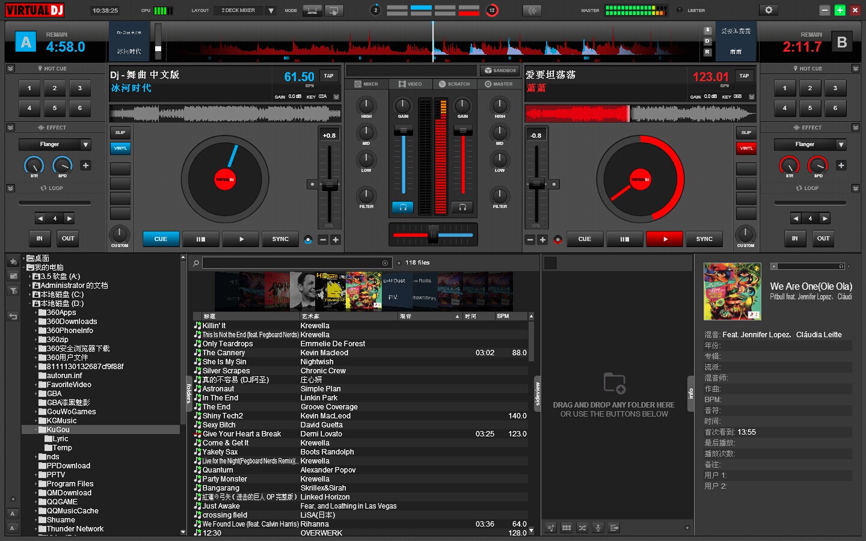Screen dimensions: 866x541
Task: Click the favorites star icon in browser sidebar
Action: click(13, 261)
